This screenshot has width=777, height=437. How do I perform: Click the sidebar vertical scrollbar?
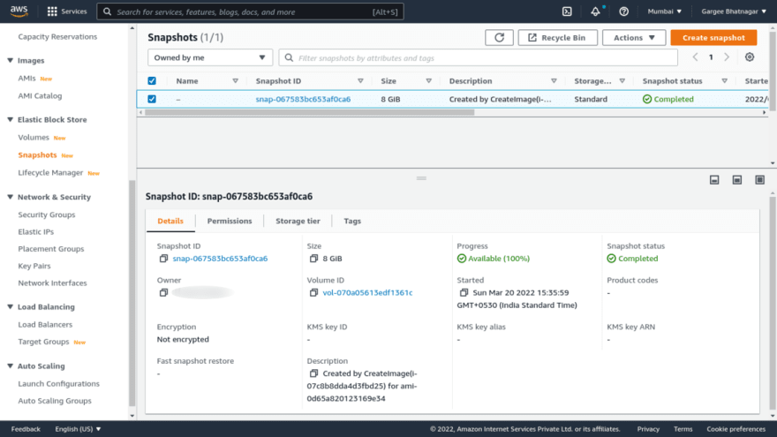tap(132, 292)
